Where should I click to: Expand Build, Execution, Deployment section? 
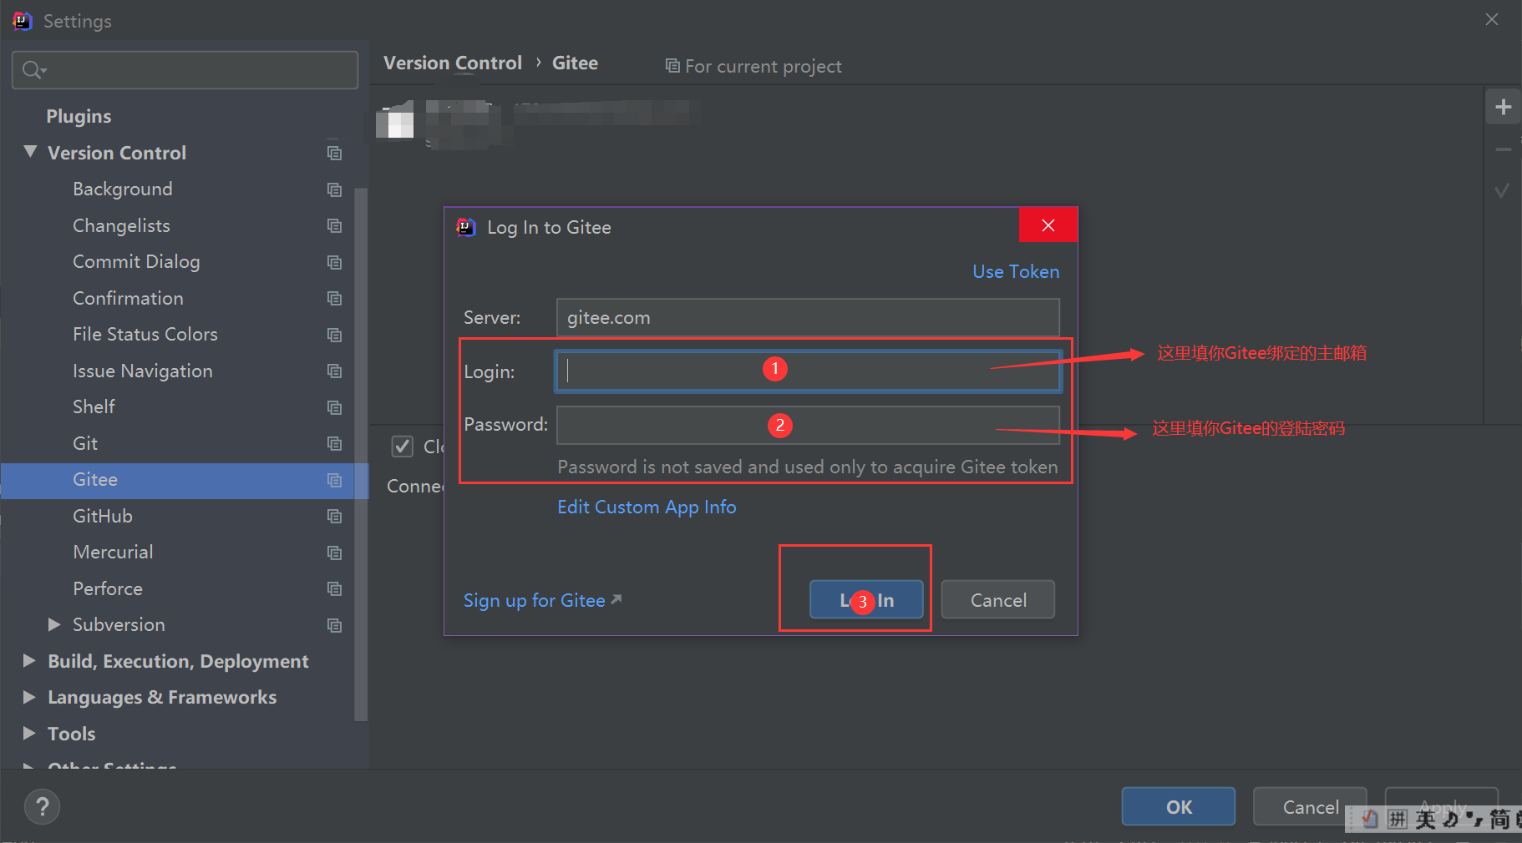(x=29, y=660)
